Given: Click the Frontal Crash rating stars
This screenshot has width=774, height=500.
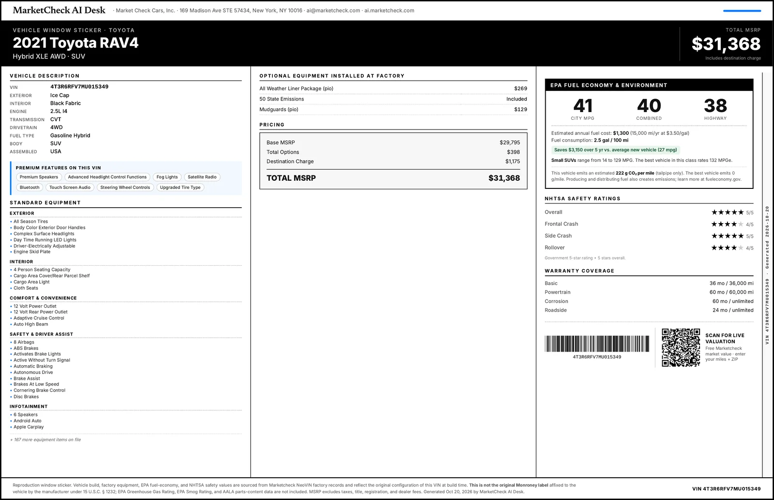Looking at the screenshot, I should (x=727, y=224).
